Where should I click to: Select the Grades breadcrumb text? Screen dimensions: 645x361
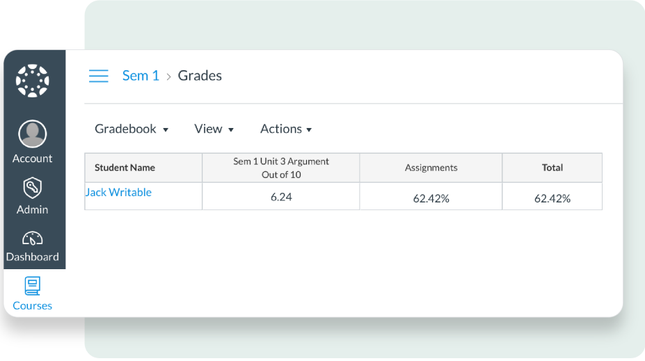[200, 76]
